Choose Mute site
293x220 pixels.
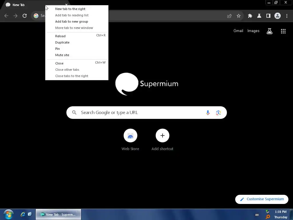pyautogui.click(x=77, y=55)
